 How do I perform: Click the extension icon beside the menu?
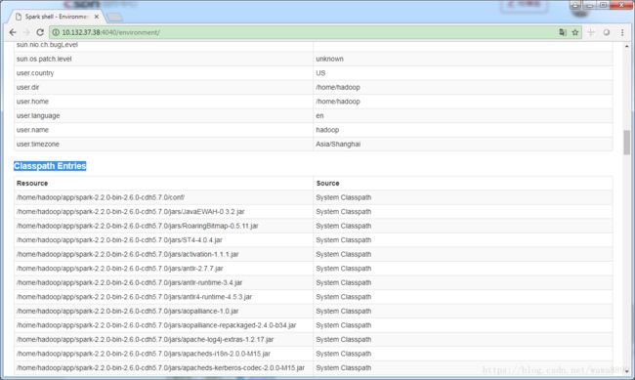607,32
